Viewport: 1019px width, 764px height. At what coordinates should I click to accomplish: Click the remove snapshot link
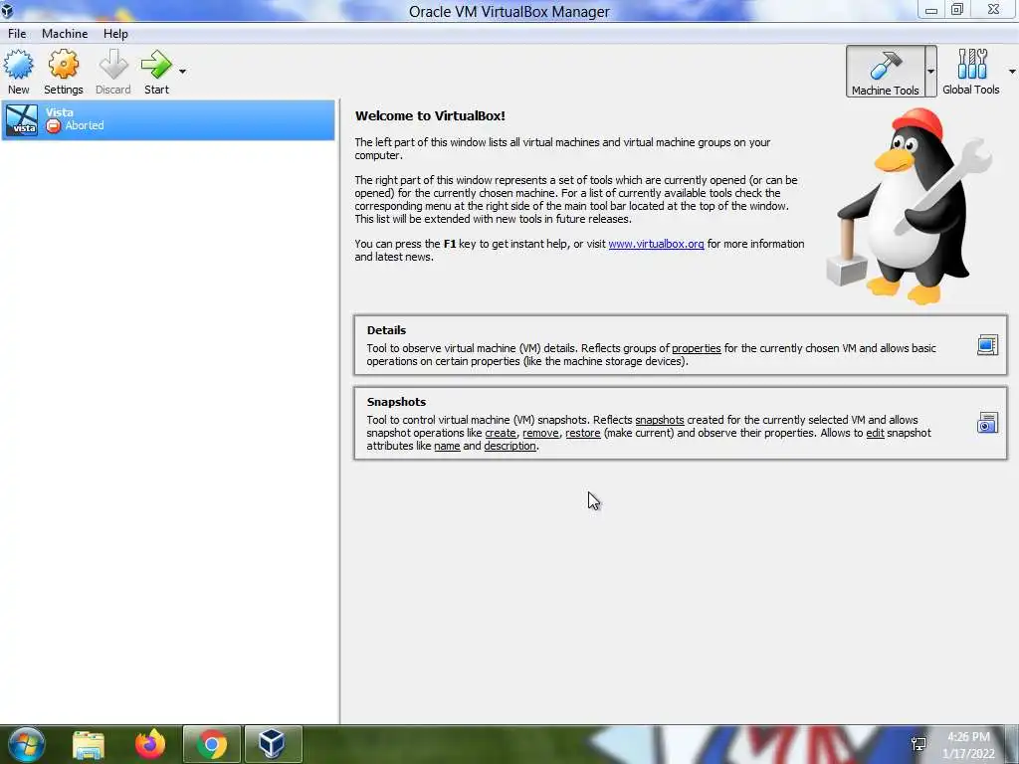pyautogui.click(x=540, y=433)
